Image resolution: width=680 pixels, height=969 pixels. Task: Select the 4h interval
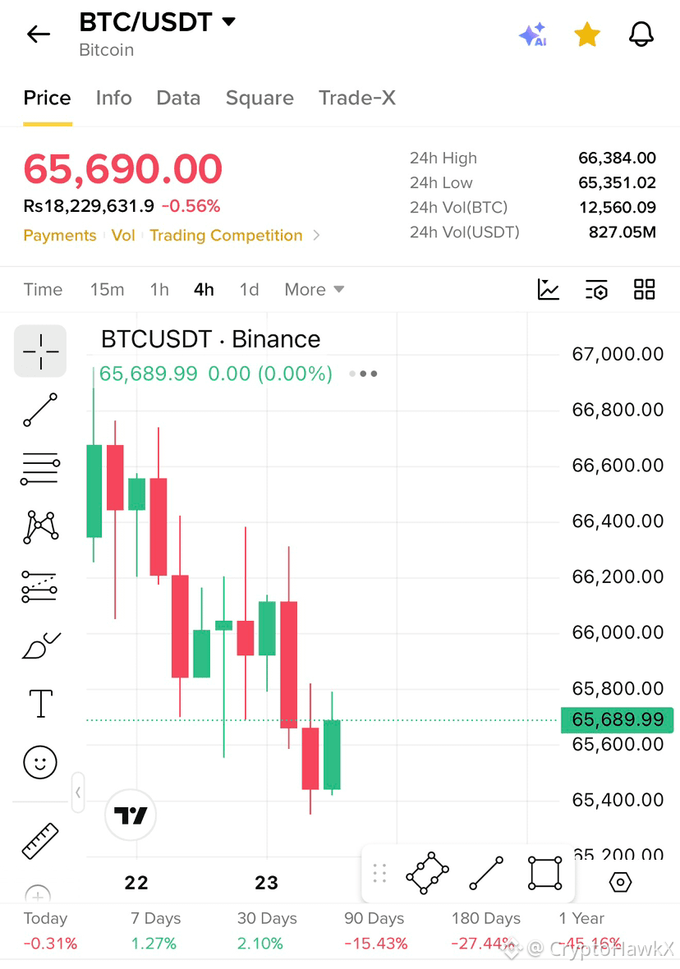pyautogui.click(x=204, y=289)
